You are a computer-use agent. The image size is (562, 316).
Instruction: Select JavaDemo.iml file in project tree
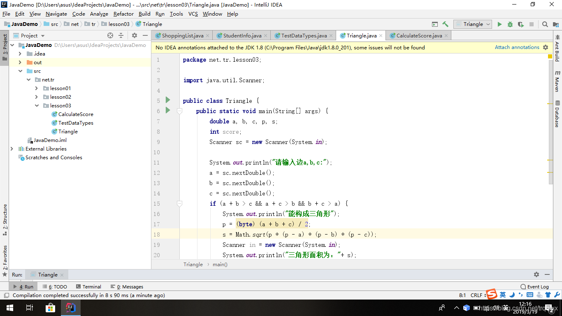click(x=47, y=140)
